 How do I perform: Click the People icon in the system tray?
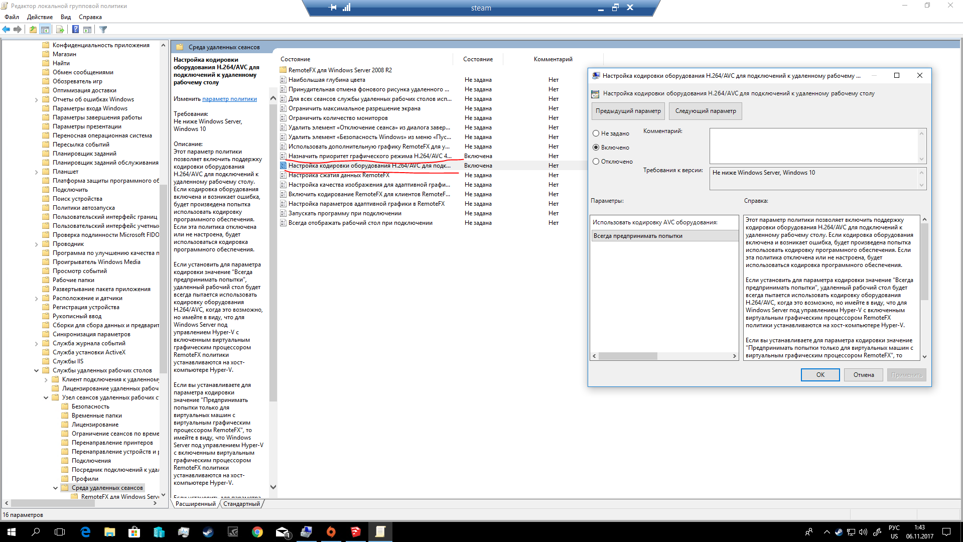[809, 532]
